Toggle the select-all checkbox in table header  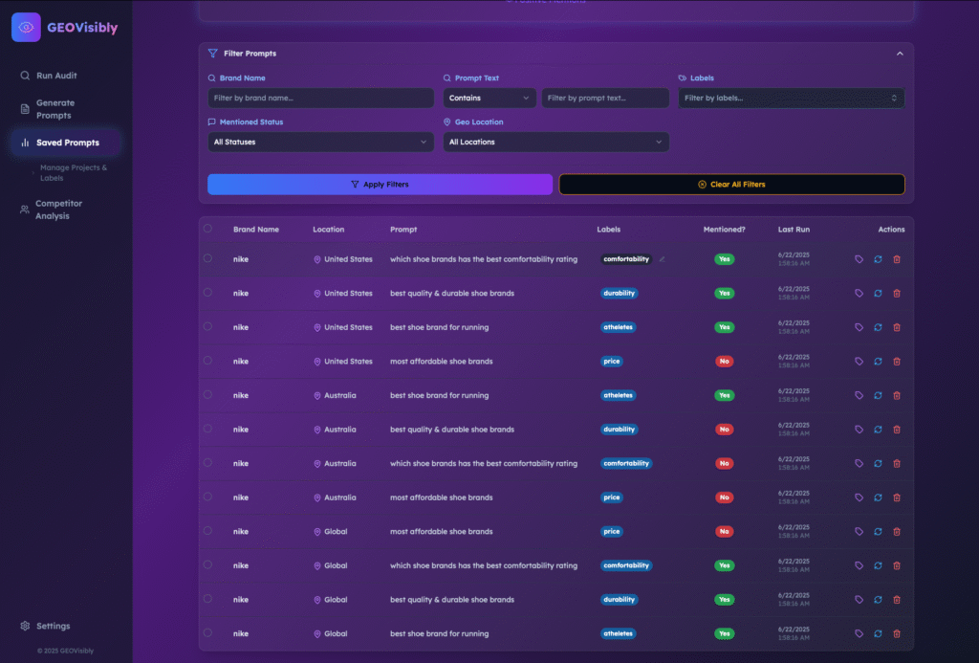pyautogui.click(x=207, y=229)
